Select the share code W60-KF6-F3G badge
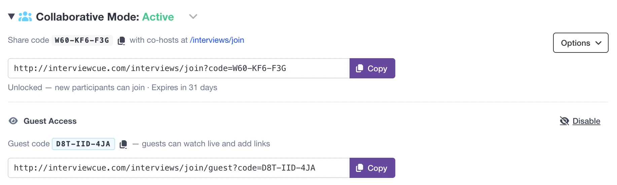 (x=82, y=40)
